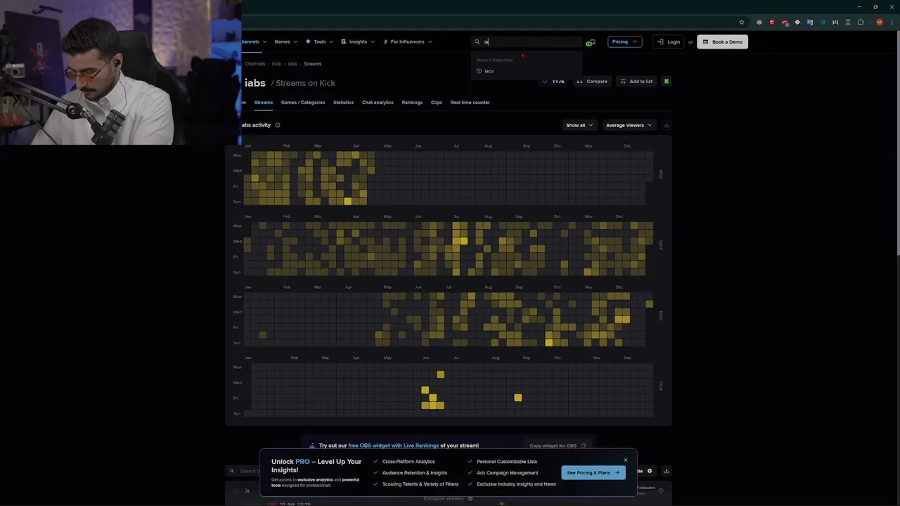Click the bright yellow December Tuesday cell in 2024
This screenshot has width=900, height=506.
click(x=649, y=304)
